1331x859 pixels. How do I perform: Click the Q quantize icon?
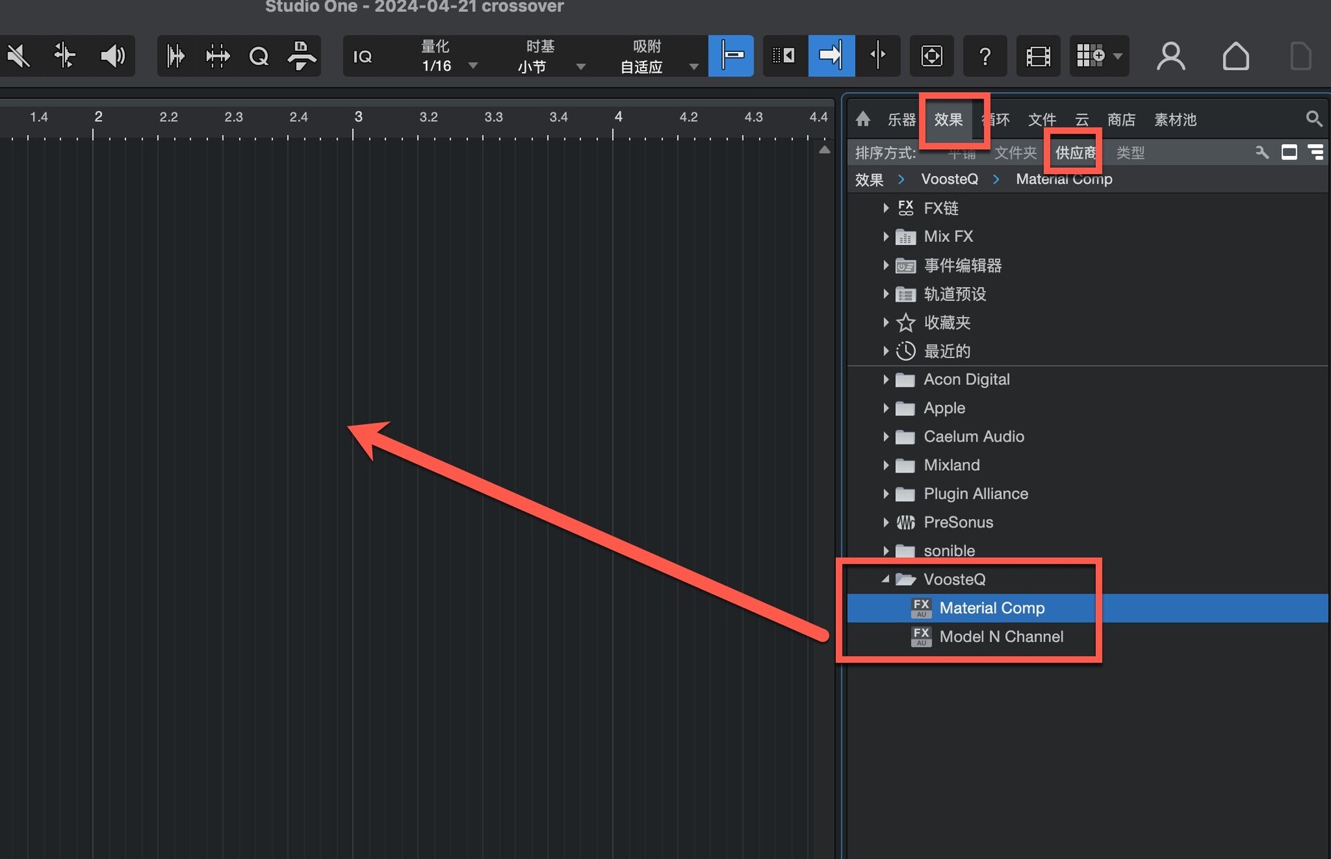tap(259, 55)
